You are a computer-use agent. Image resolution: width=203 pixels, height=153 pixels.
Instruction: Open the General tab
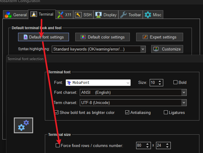(16, 15)
